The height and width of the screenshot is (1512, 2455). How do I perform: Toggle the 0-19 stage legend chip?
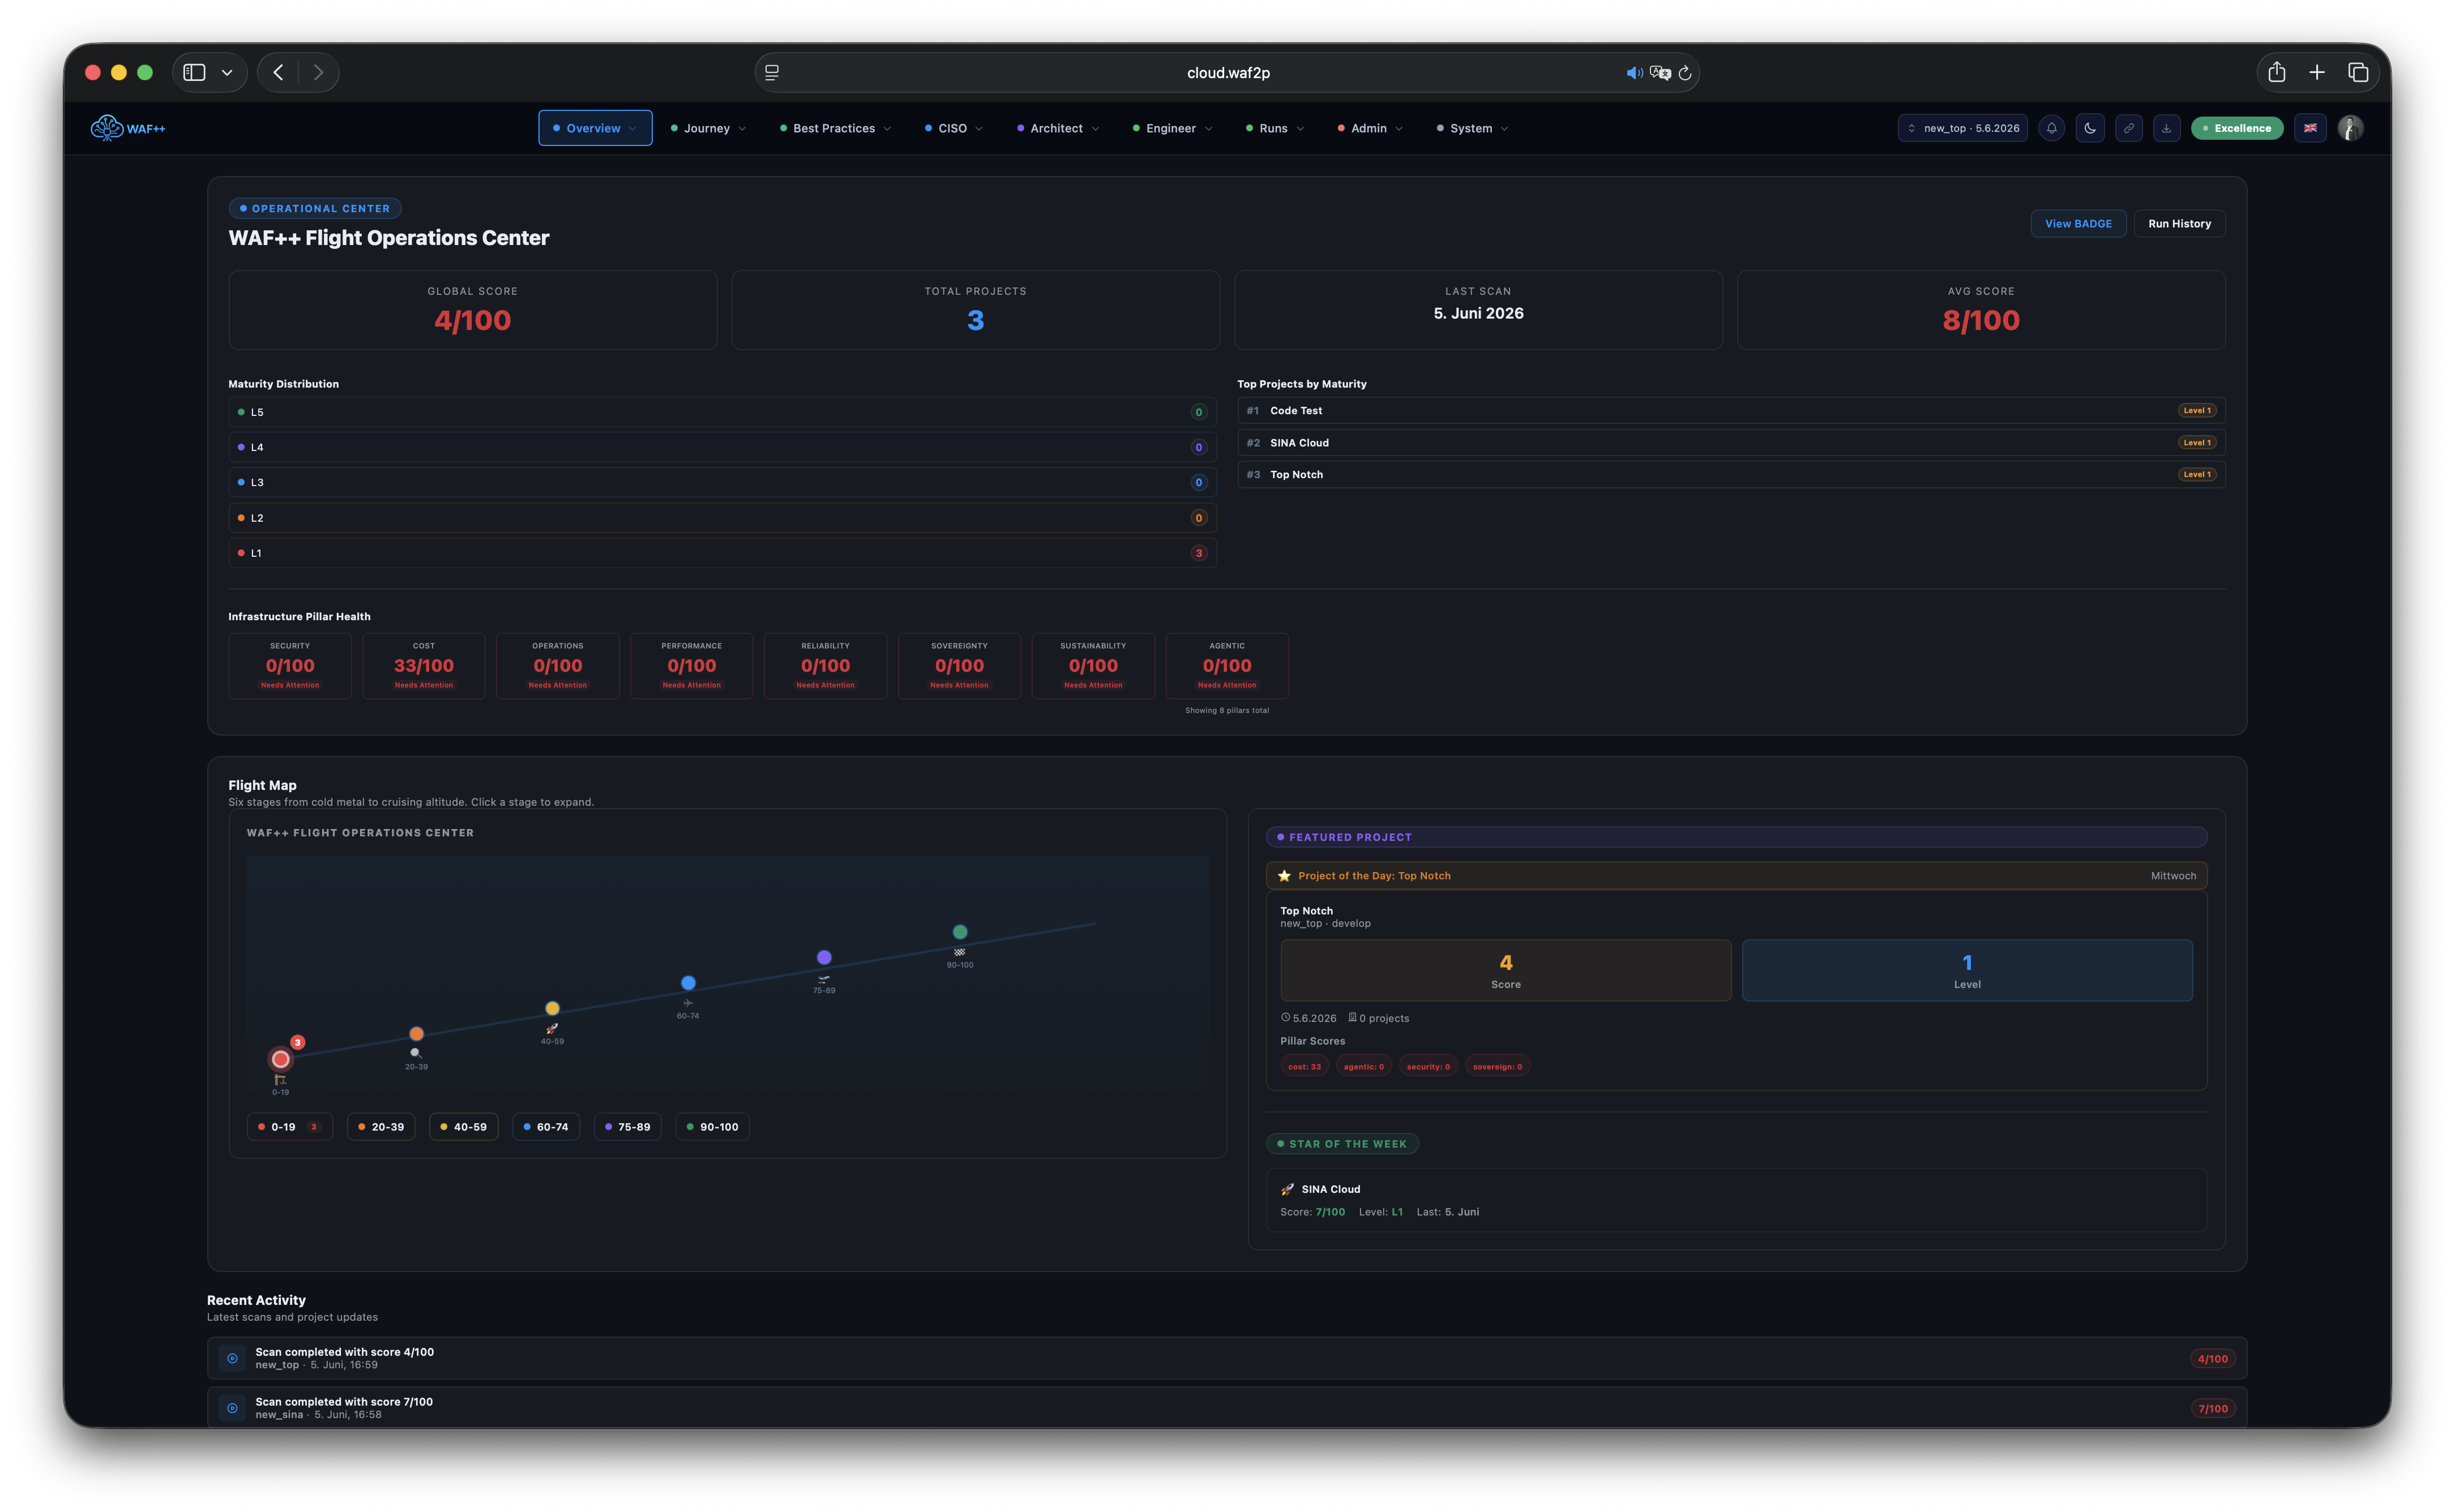pos(290,1127)
